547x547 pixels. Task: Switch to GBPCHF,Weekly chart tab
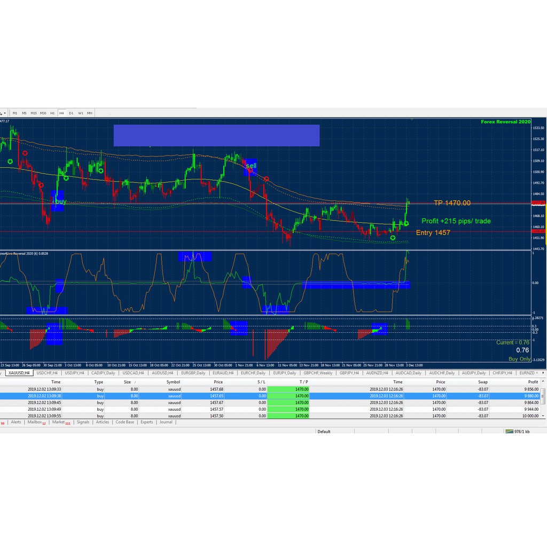pos(318,373)
